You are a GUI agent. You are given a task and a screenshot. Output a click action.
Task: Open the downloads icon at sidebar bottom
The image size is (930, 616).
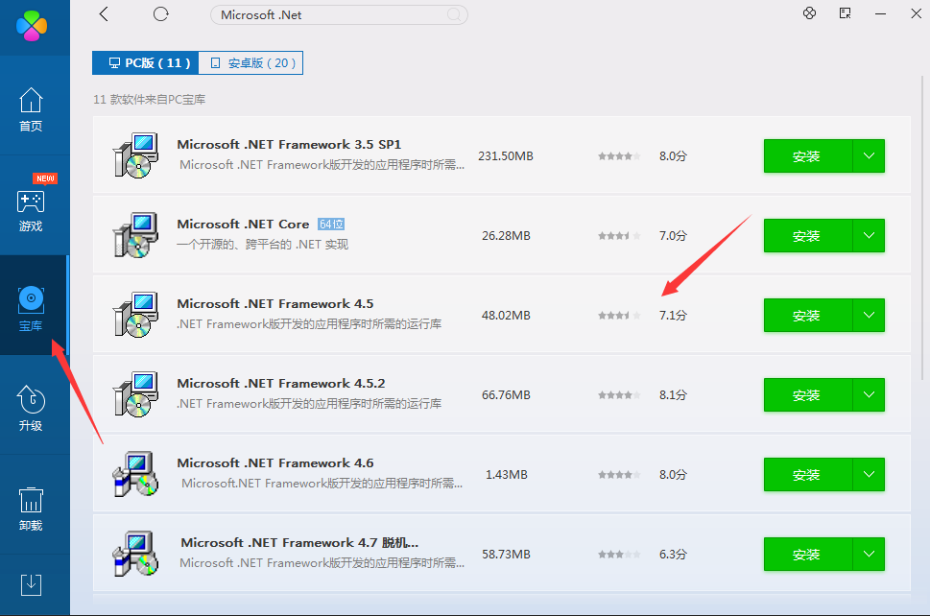(31, 584)
